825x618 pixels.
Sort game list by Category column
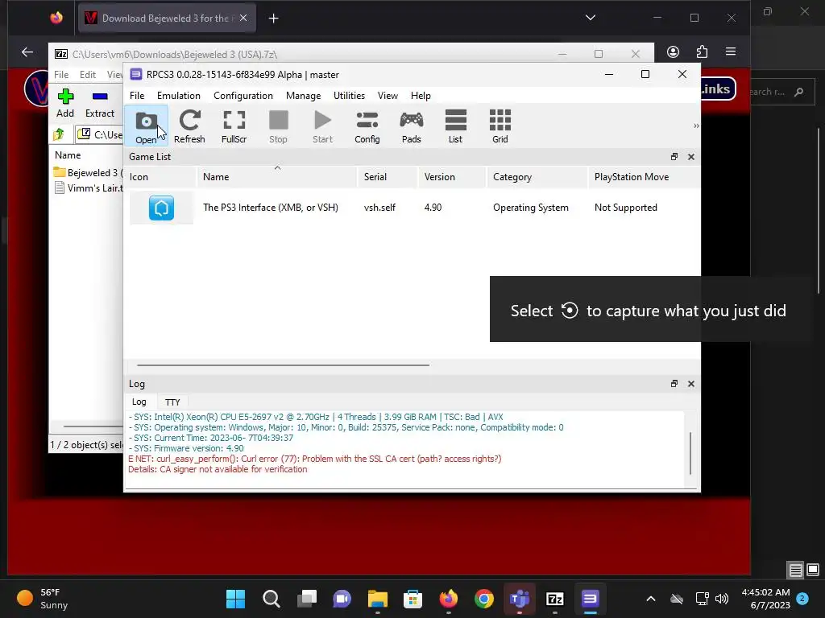tap(537, 177)
